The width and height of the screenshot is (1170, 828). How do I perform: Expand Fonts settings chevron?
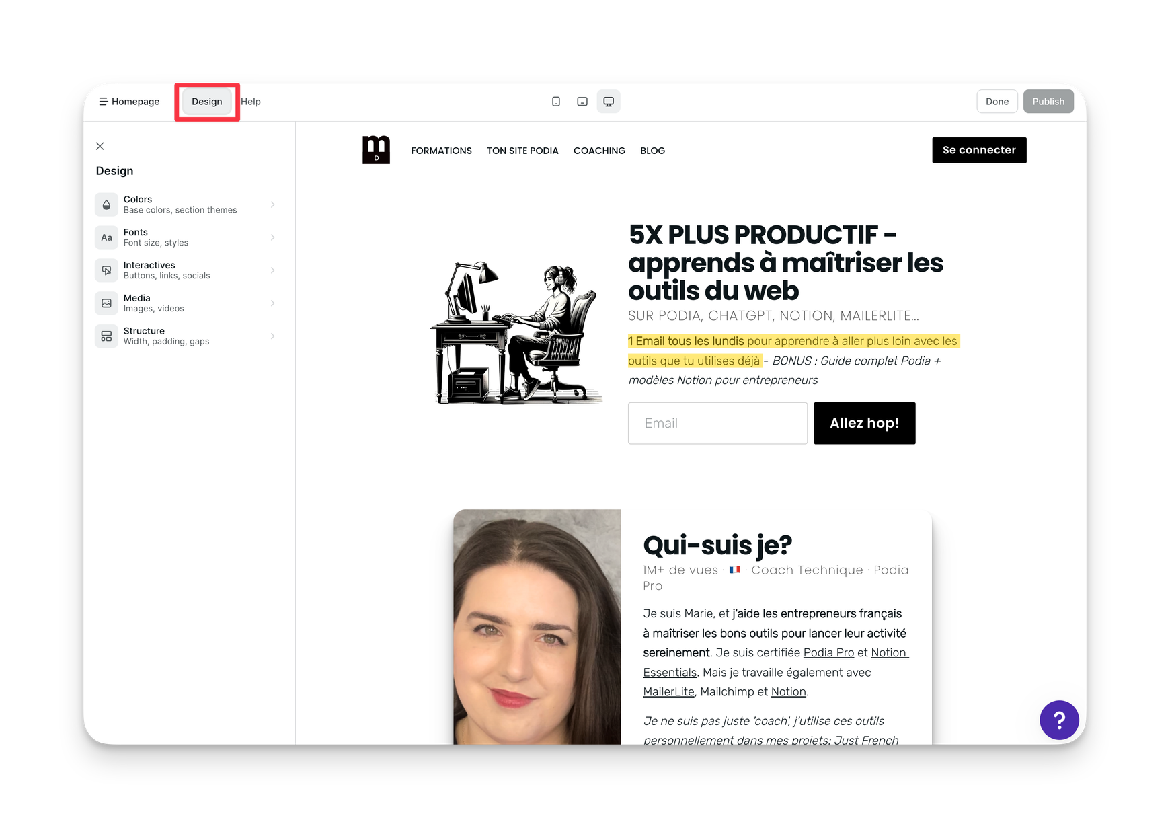coord(272,237)
